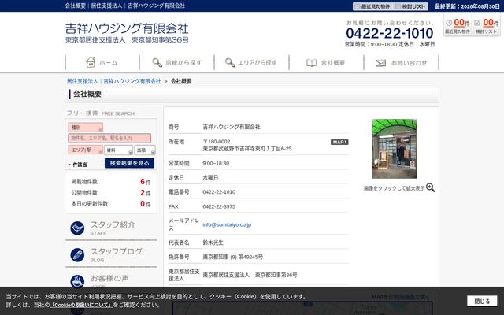Click the 画像をクリックして拡大表示 caption

coord(394,188)
